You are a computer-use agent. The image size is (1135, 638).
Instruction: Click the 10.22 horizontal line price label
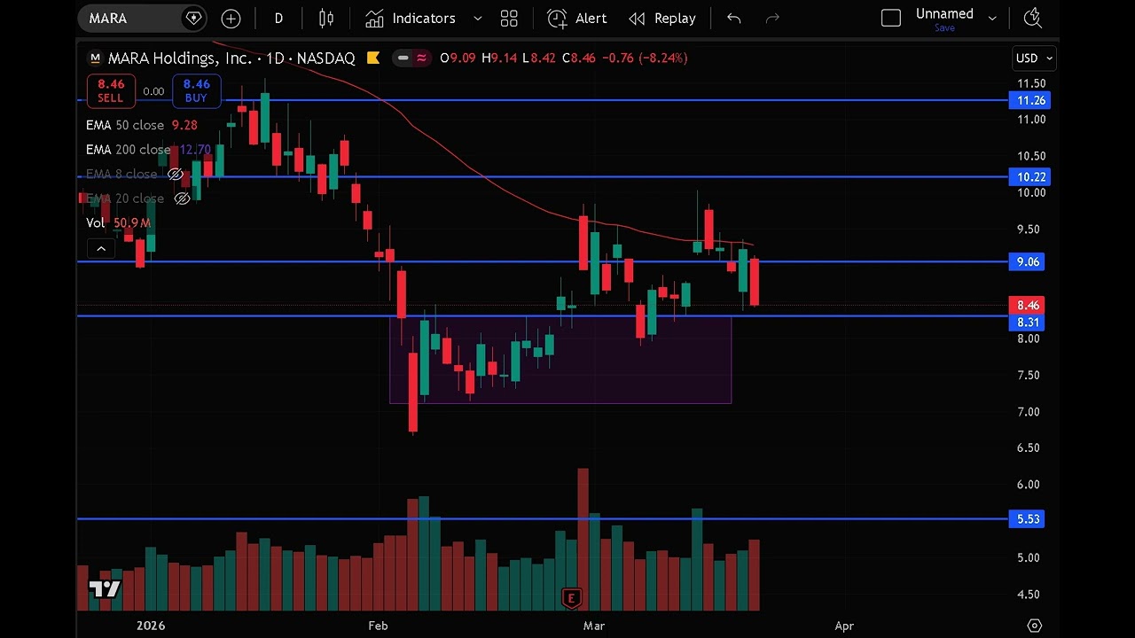tap(1029, 177)
